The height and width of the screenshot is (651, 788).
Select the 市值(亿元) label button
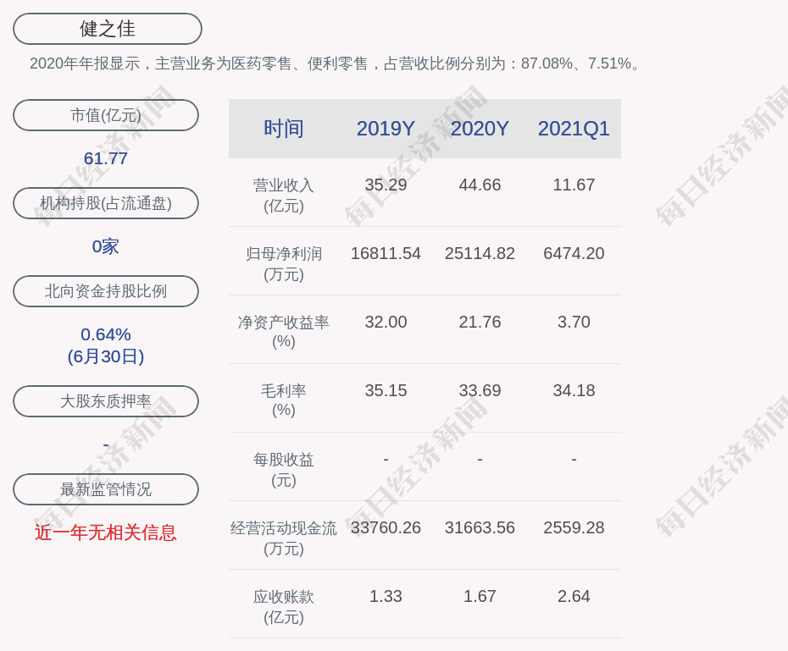coord(106,115)
